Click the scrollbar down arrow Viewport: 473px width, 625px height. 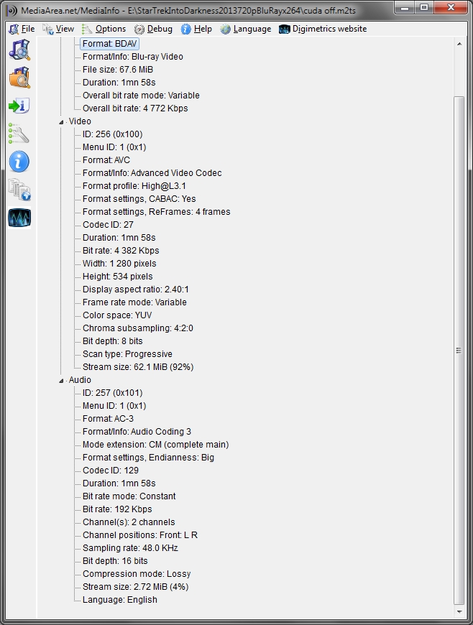coord(459,611)
